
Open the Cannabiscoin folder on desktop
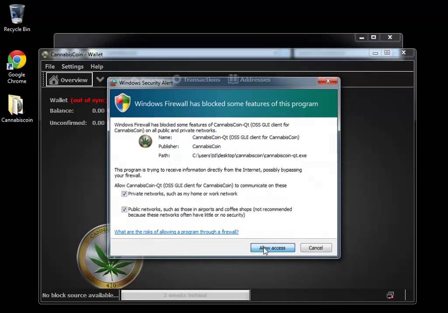tap(17, 108)
